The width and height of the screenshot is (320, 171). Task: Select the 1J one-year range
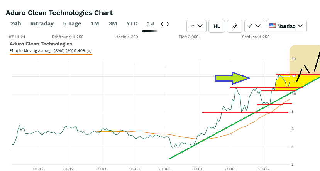(150, 23)
